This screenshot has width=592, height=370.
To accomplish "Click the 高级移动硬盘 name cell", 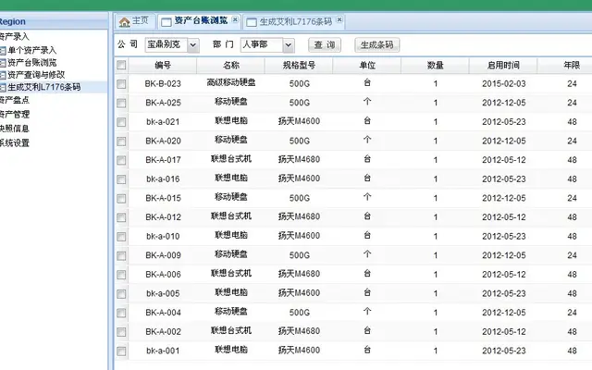I will (x=231, y=82).
